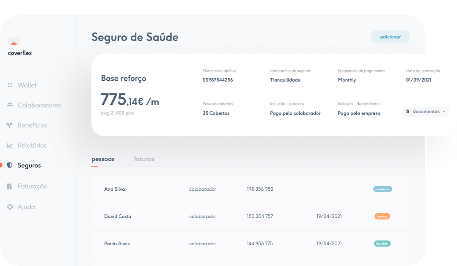Open the Colaboradores menu item
The height and width of the screenshot is (266, 457).
tap(39, 105)
